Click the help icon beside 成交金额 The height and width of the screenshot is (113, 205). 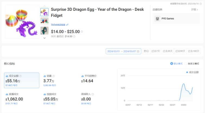pyautogui.click(x=20, y=76)
